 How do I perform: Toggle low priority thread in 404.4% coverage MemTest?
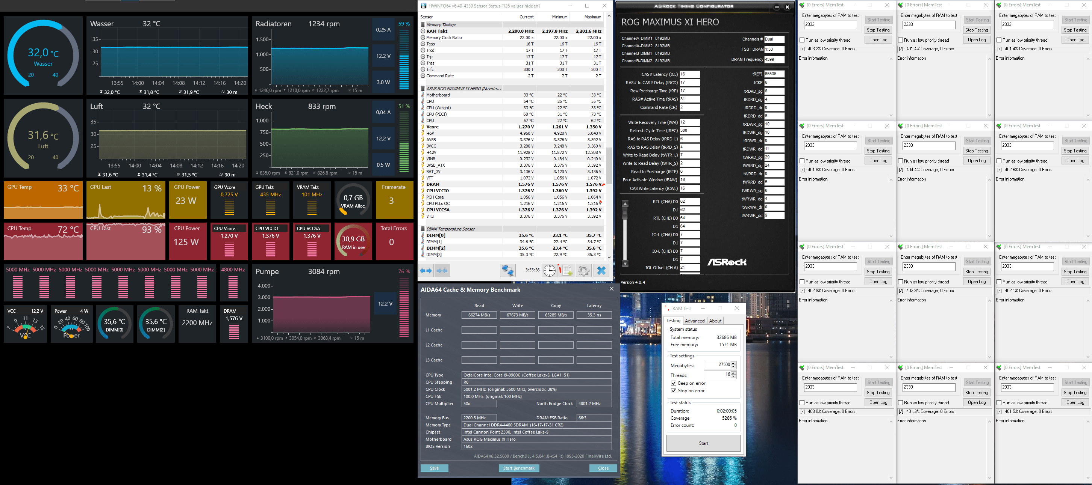pos(900,161)
